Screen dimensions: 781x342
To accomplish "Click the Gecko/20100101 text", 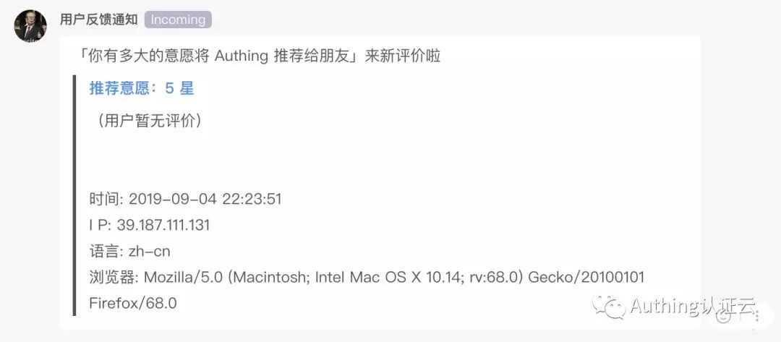I will (586, 277).
